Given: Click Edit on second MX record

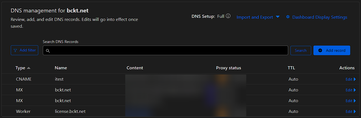Looking at the screenshot, I should (349, 101).
